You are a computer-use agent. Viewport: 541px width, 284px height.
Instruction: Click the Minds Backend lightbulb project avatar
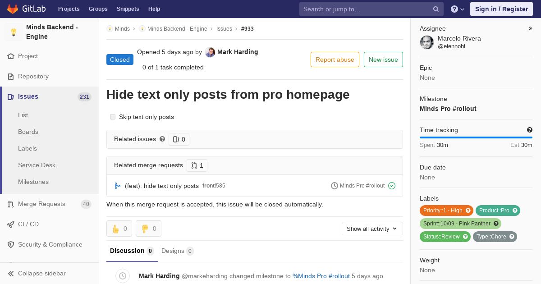tap(14, 32)
